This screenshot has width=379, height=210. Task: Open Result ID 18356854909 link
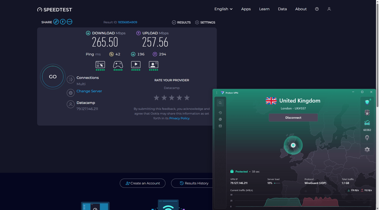(127, 22)
